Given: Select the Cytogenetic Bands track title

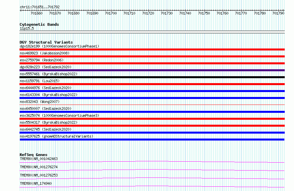Looking at the screenshot, I should tap(39, 24).
